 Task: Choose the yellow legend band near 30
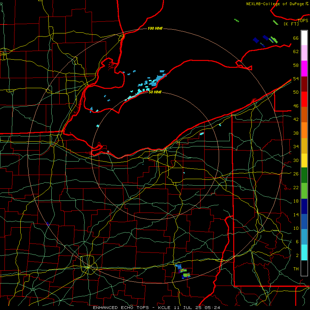click(x=304, y=160)
